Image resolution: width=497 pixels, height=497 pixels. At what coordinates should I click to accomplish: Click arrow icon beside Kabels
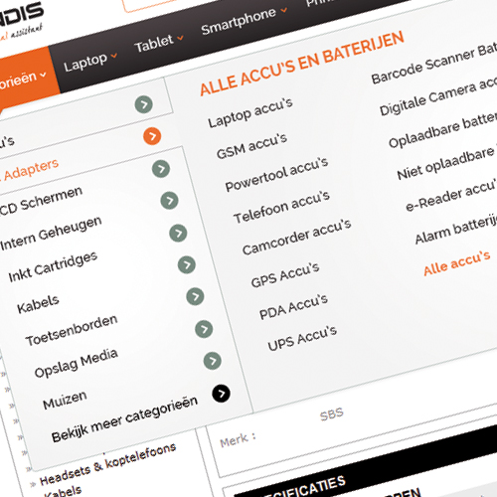tap(187, 264)
